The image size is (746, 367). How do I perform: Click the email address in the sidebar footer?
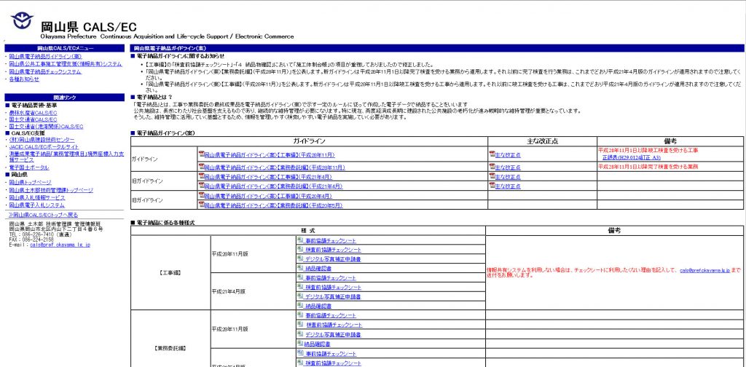click(60, 245)
